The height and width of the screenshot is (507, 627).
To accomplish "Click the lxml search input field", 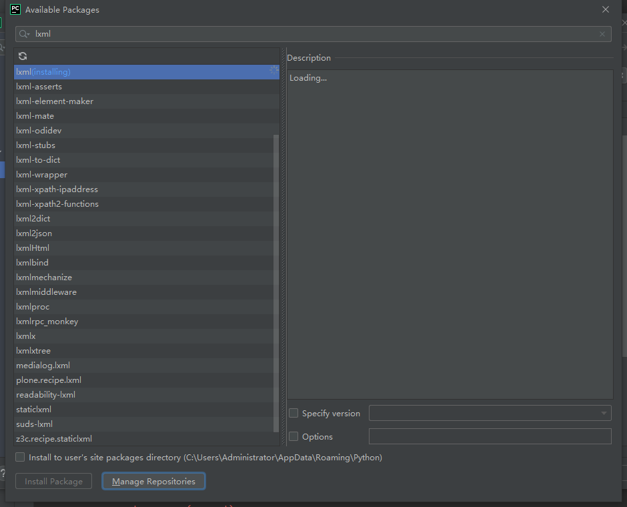I will point(313,34).
